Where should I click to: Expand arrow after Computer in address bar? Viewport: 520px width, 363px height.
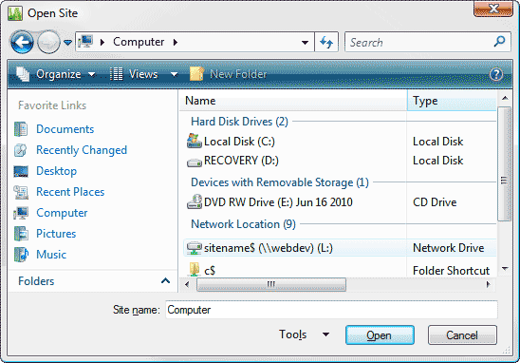pos(176,42)
